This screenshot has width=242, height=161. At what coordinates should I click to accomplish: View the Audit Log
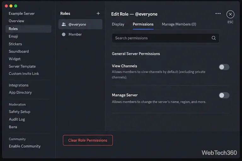pos(17,119)
